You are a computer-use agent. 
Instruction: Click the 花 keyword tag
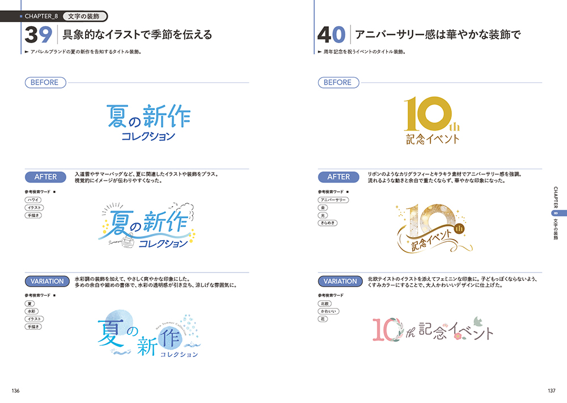tap(323, 320)
